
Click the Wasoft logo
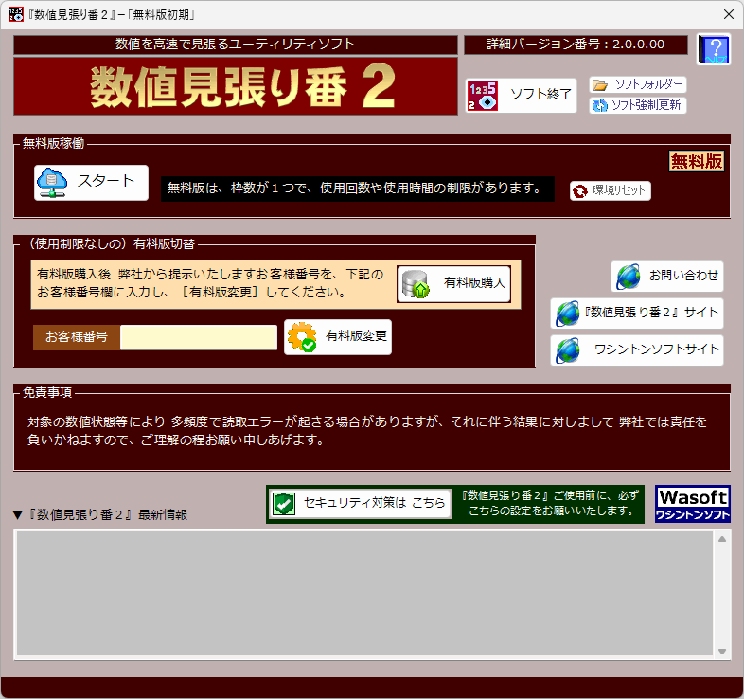[x=692, y=504]
